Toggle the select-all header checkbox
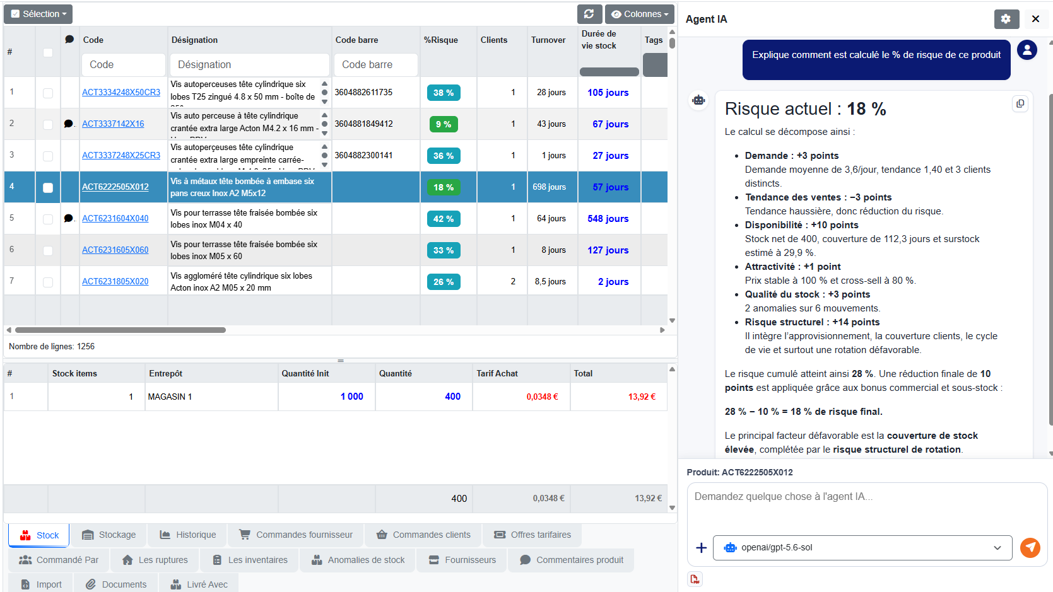The height and width of the screenshot is (592, 1053). pos(48,52)
